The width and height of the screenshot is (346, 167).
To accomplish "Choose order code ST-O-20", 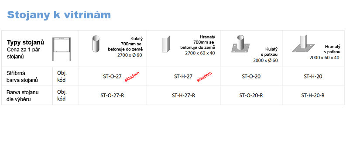I will [251, 77].
